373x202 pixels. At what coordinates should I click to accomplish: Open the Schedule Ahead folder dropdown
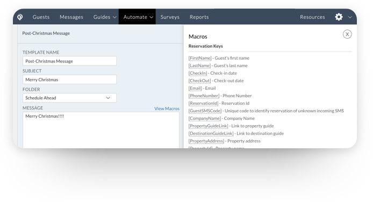[69, 98]
